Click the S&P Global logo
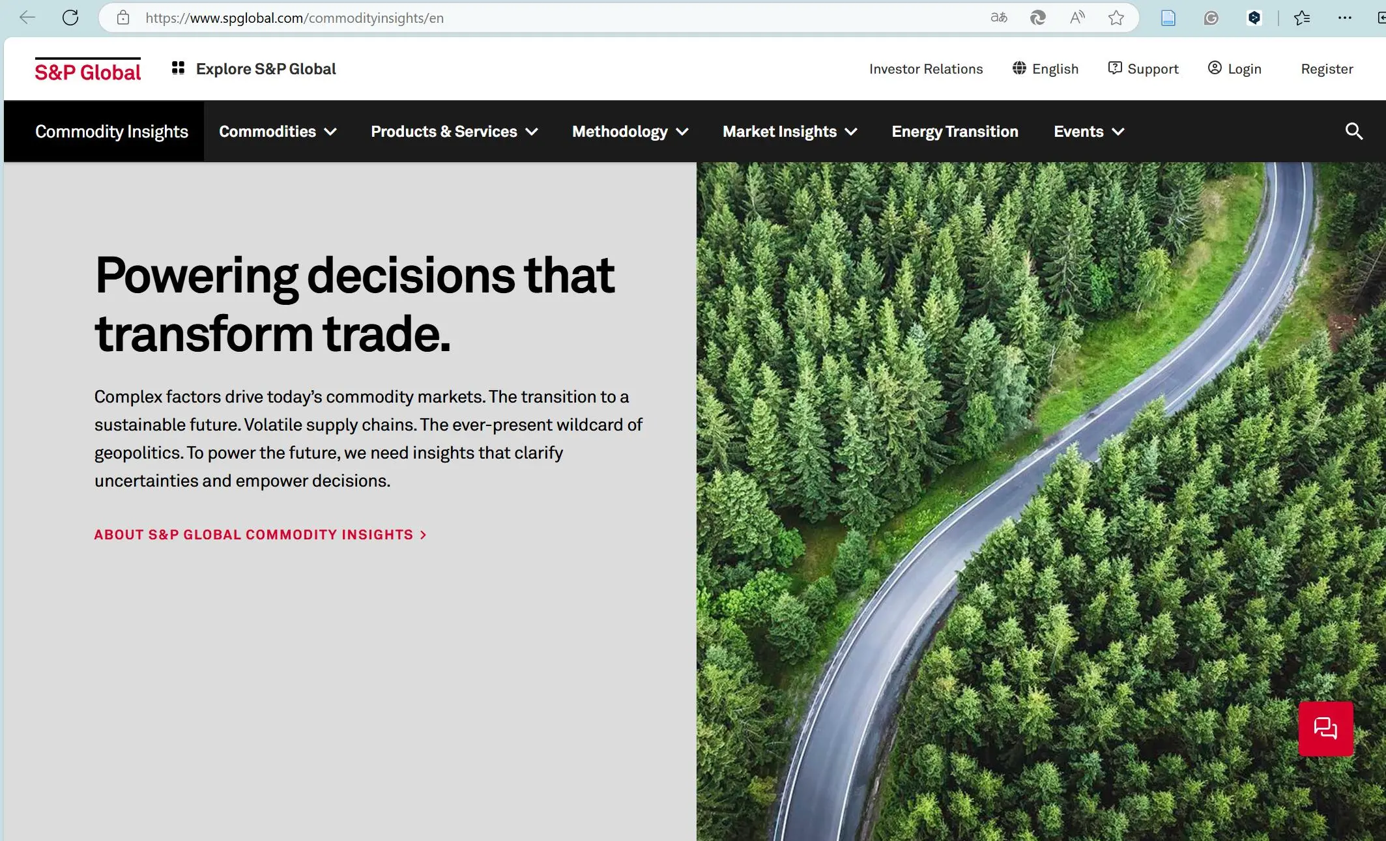This screenshot has width=1386, height=841. coord(88,70)
